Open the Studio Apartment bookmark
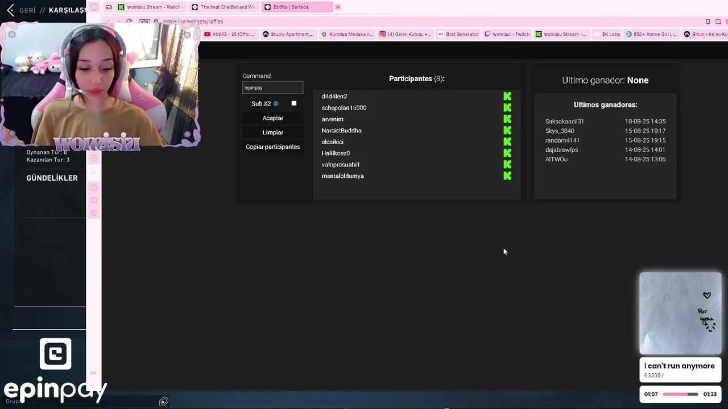 288,34
